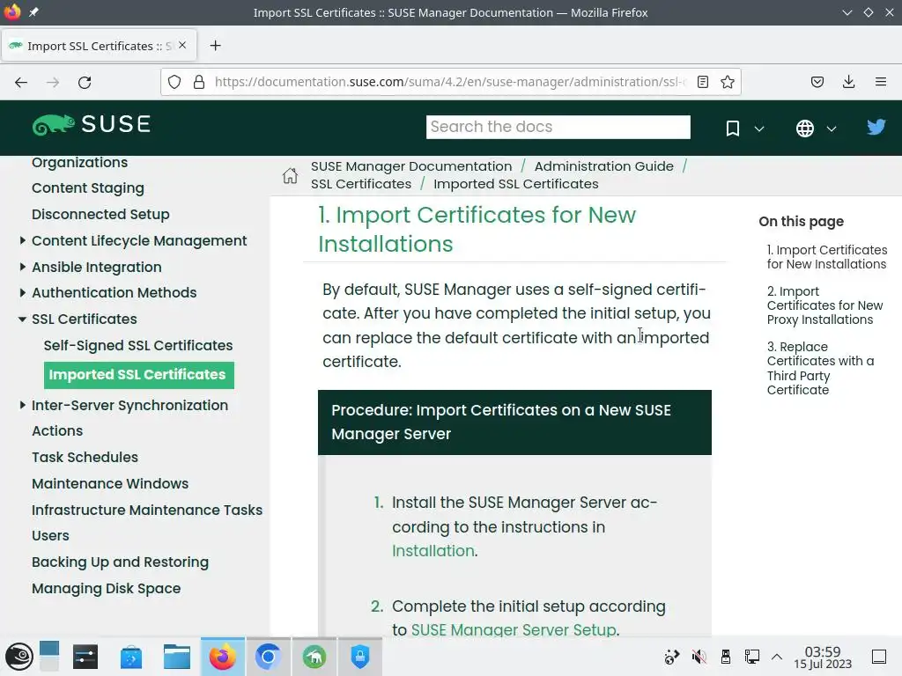Open a new browser tab
Viewport: 902px width, 676px height.
coord(215,46)
